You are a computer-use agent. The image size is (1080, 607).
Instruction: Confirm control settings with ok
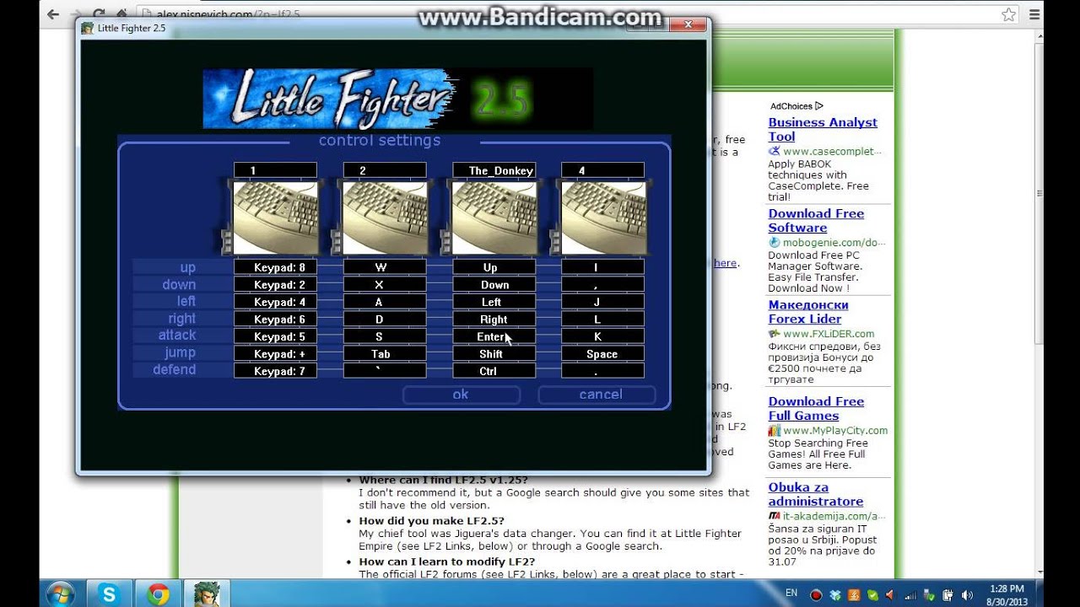[x=461, y=395]
